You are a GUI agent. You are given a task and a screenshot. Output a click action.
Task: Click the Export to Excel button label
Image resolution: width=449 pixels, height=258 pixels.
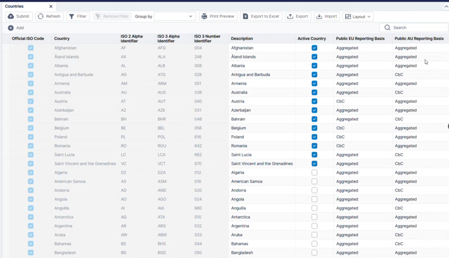(x=265, y=16)
